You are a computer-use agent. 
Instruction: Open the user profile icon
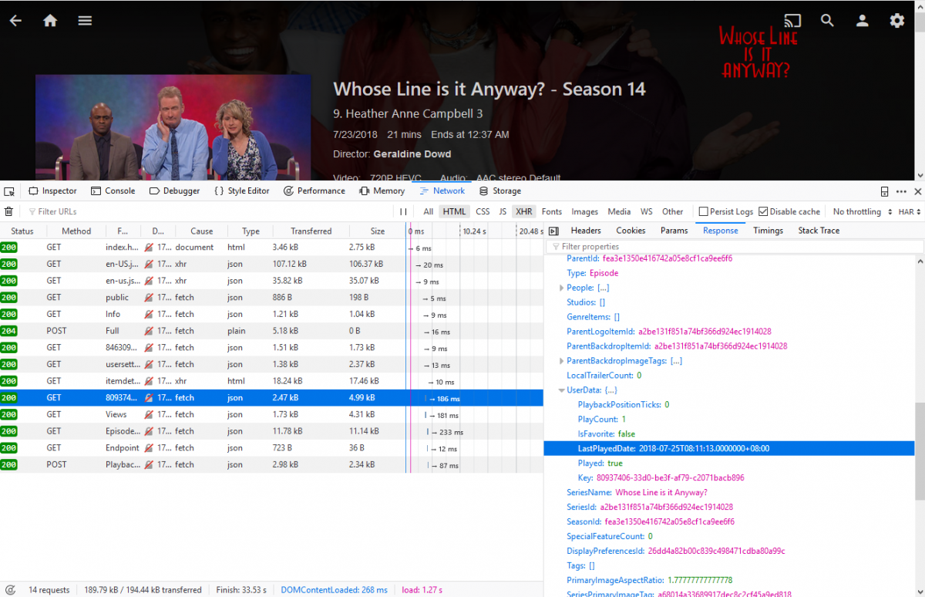click(863, 21)
